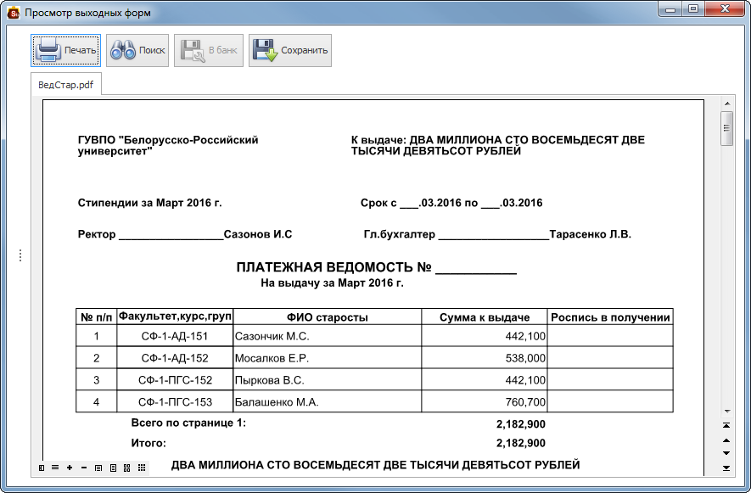This screenshot has height=493, width=751.
Task: Click the name Сазончик М.С.
Action: click(x=272, y=336)
